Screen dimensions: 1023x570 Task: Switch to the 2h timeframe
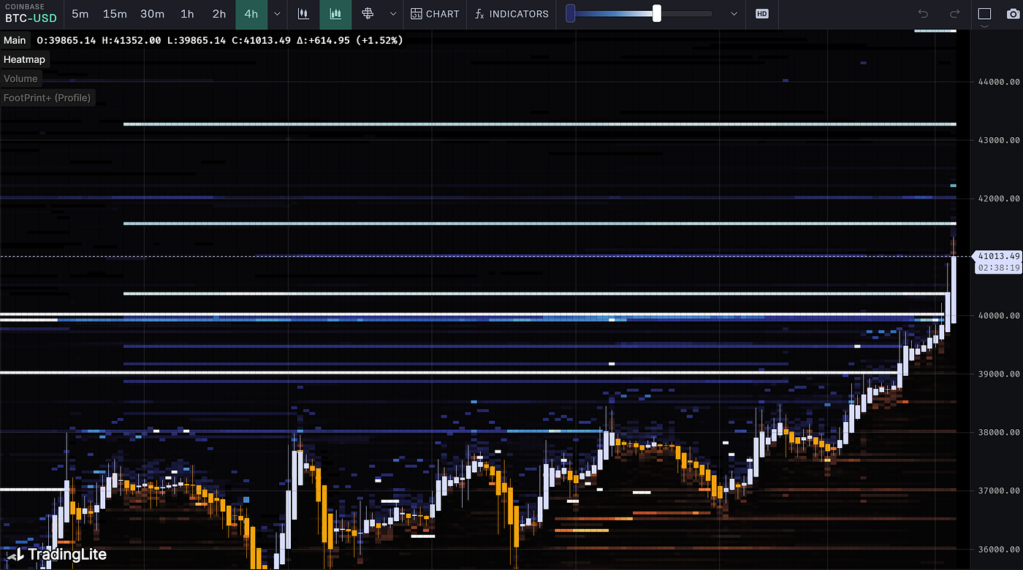219,14
